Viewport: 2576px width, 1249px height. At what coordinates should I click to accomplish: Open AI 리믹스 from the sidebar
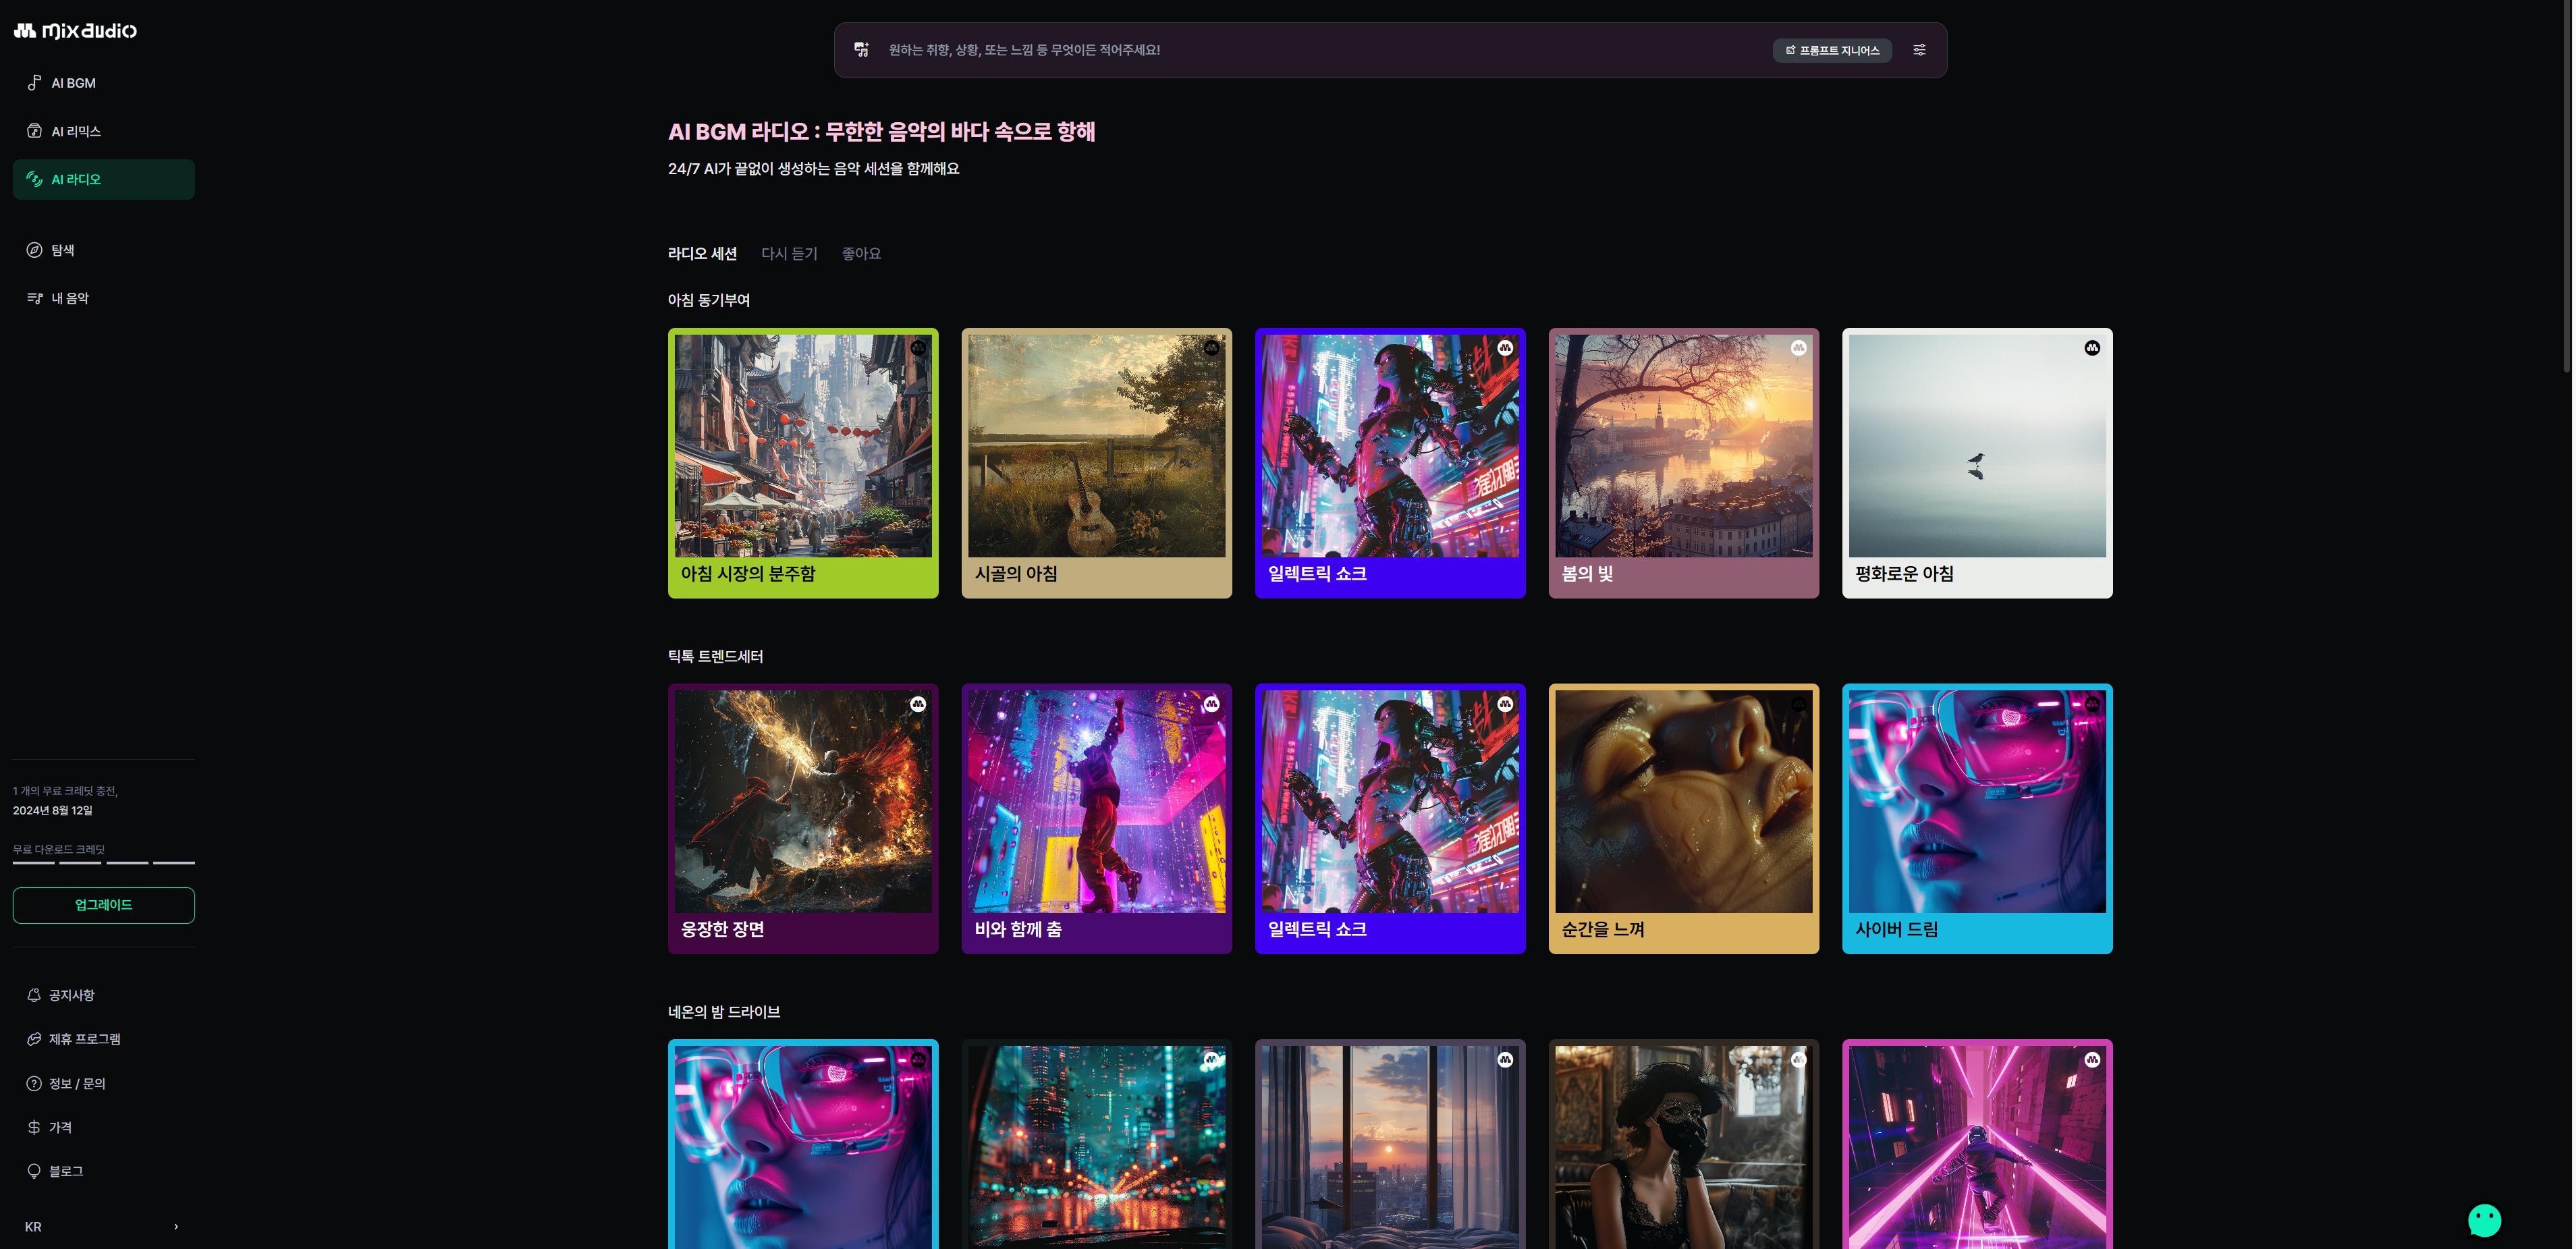[x=76, y=131]
